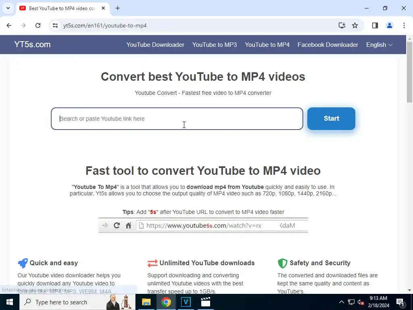Click the blue Start button
413x310 pixels.
tap(331, 119)
